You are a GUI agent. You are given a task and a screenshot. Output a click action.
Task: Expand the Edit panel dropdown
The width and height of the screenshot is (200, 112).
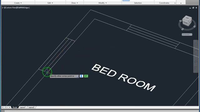point(50,3)
